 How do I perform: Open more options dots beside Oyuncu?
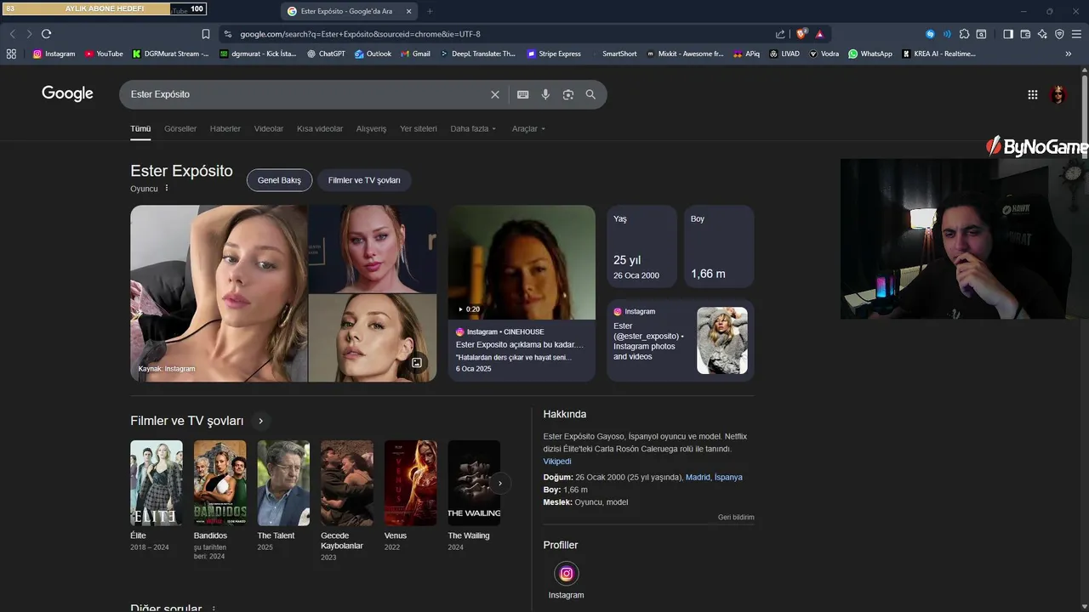[167, 189]
